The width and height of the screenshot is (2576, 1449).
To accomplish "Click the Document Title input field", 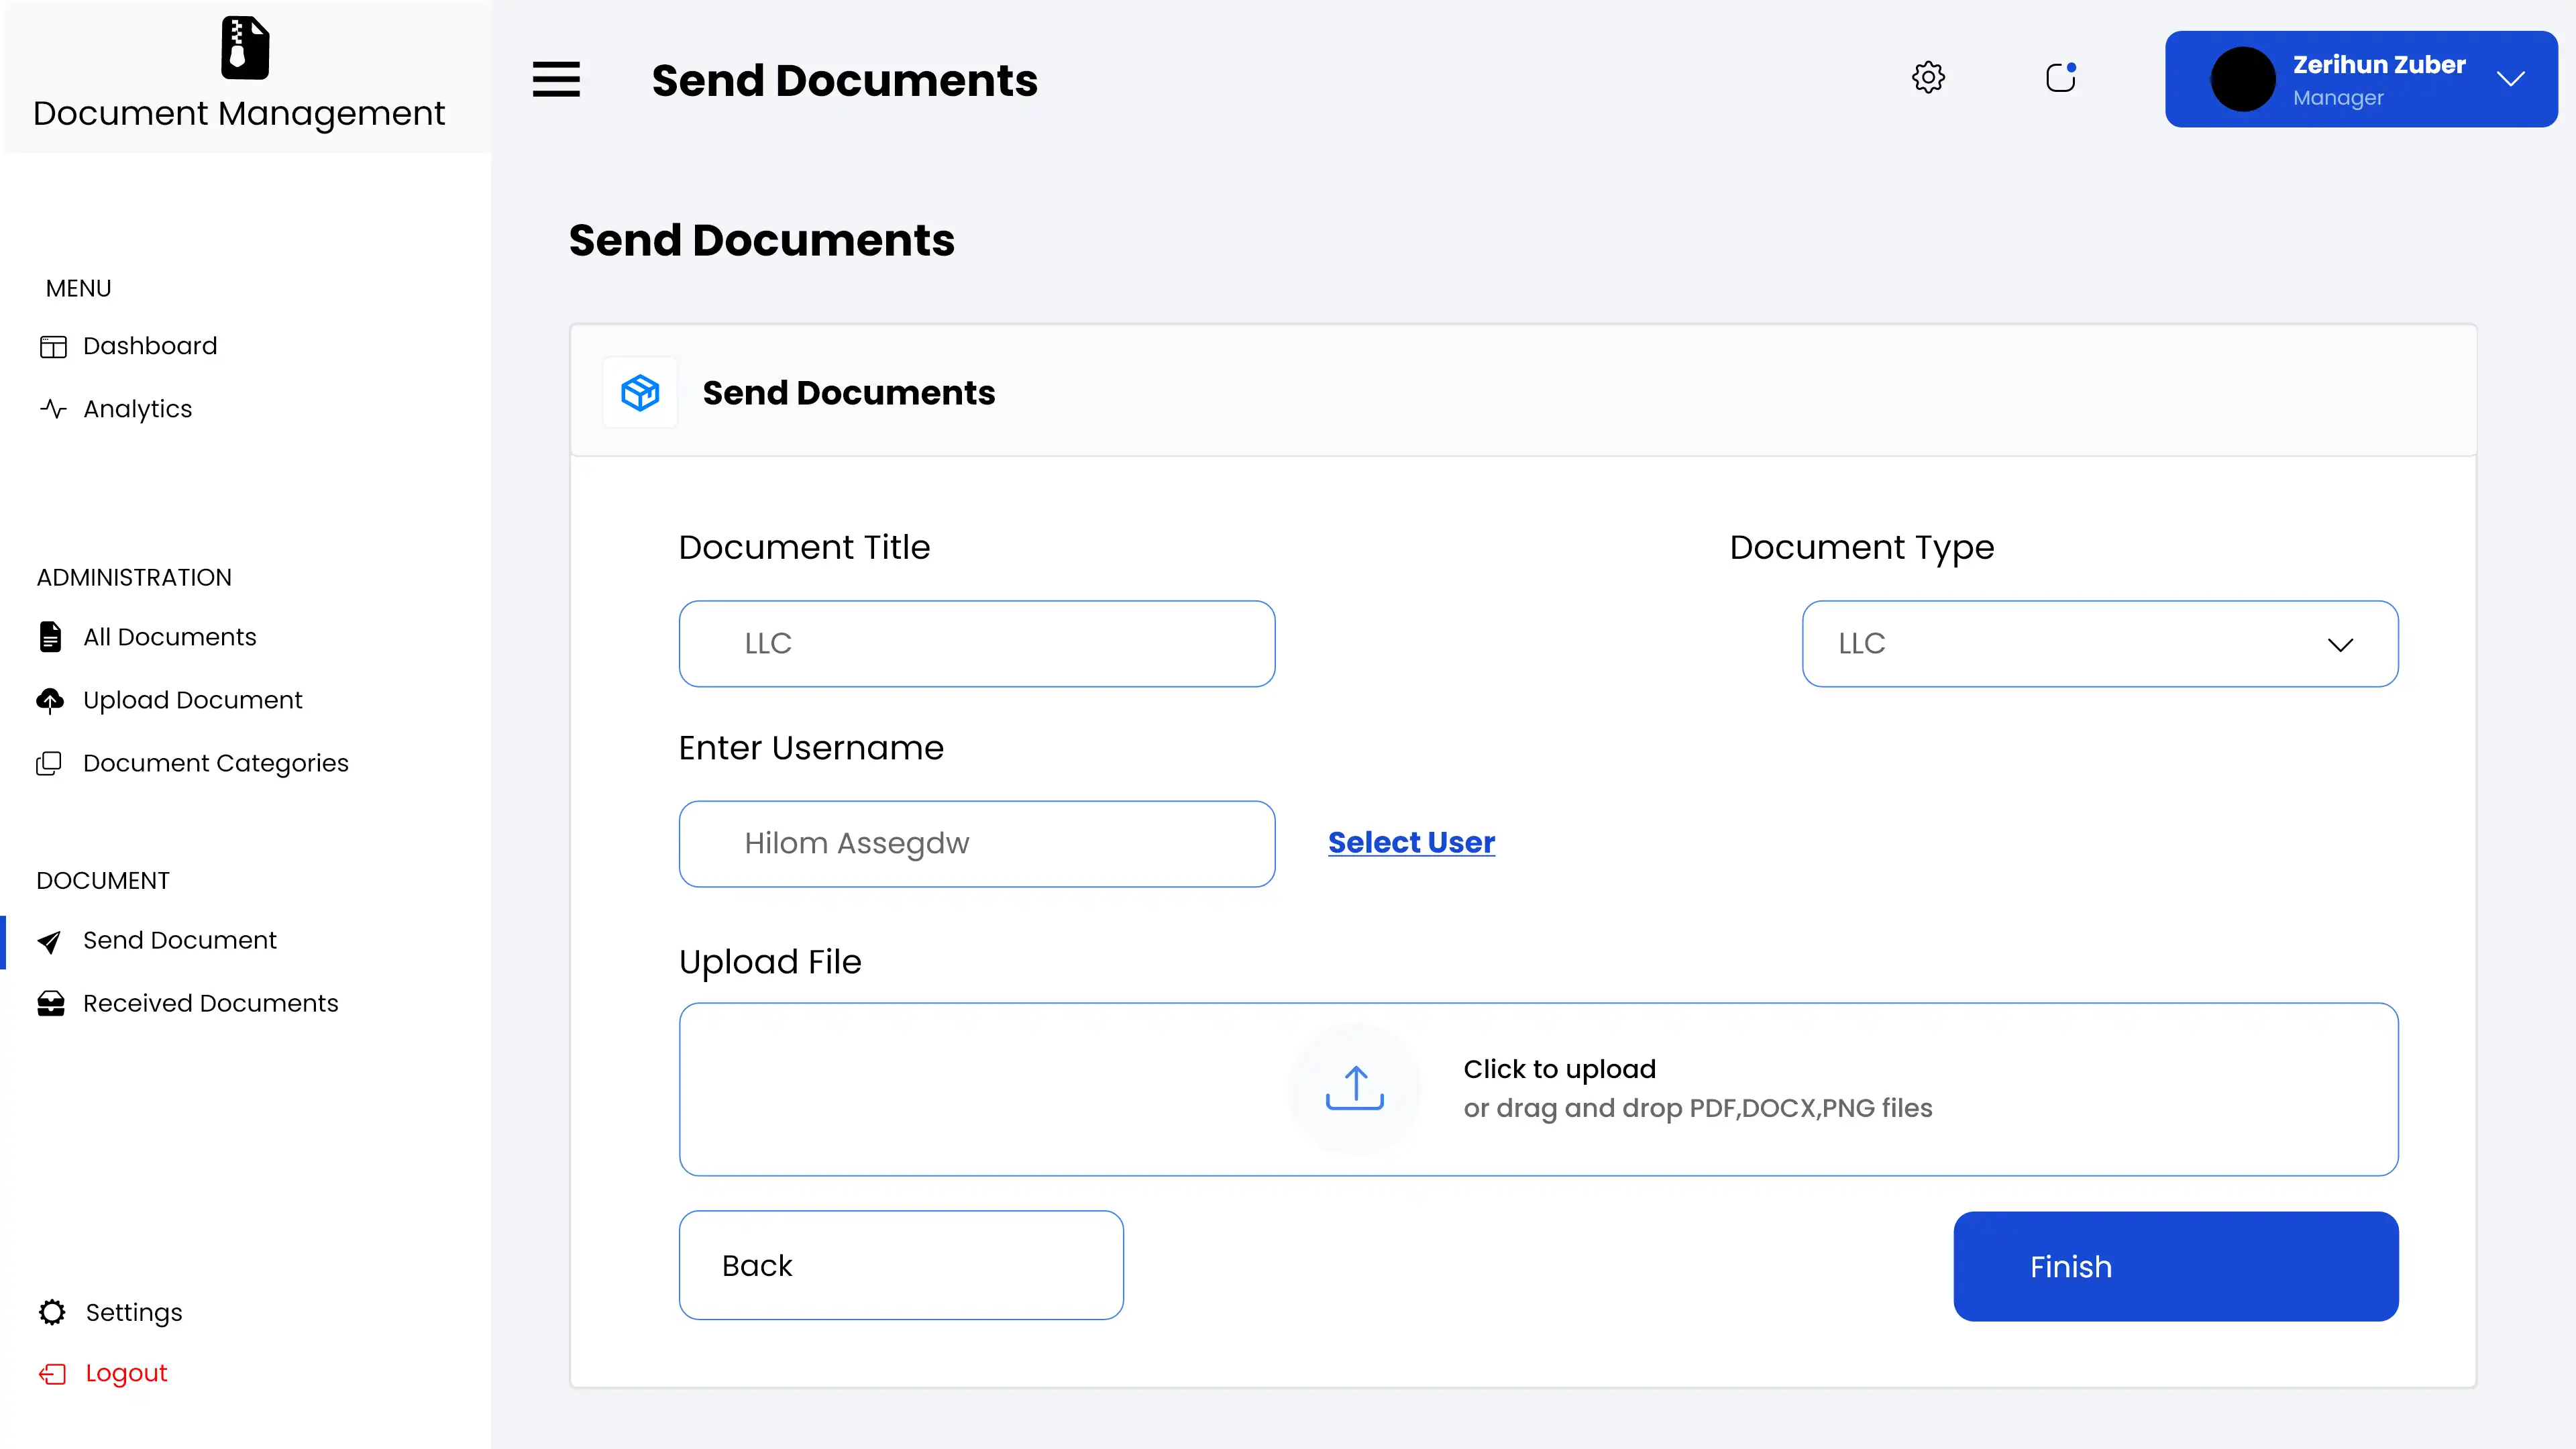I will pos(976,643).
